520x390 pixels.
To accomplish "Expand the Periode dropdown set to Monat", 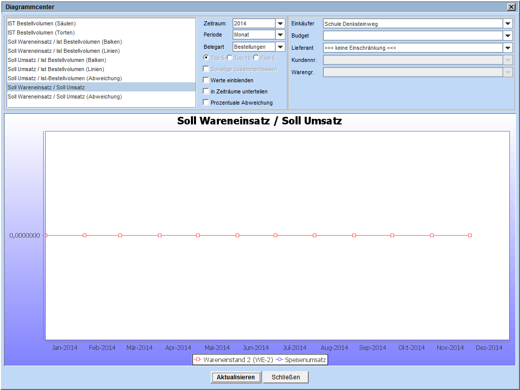I will [x=280, y=35].
